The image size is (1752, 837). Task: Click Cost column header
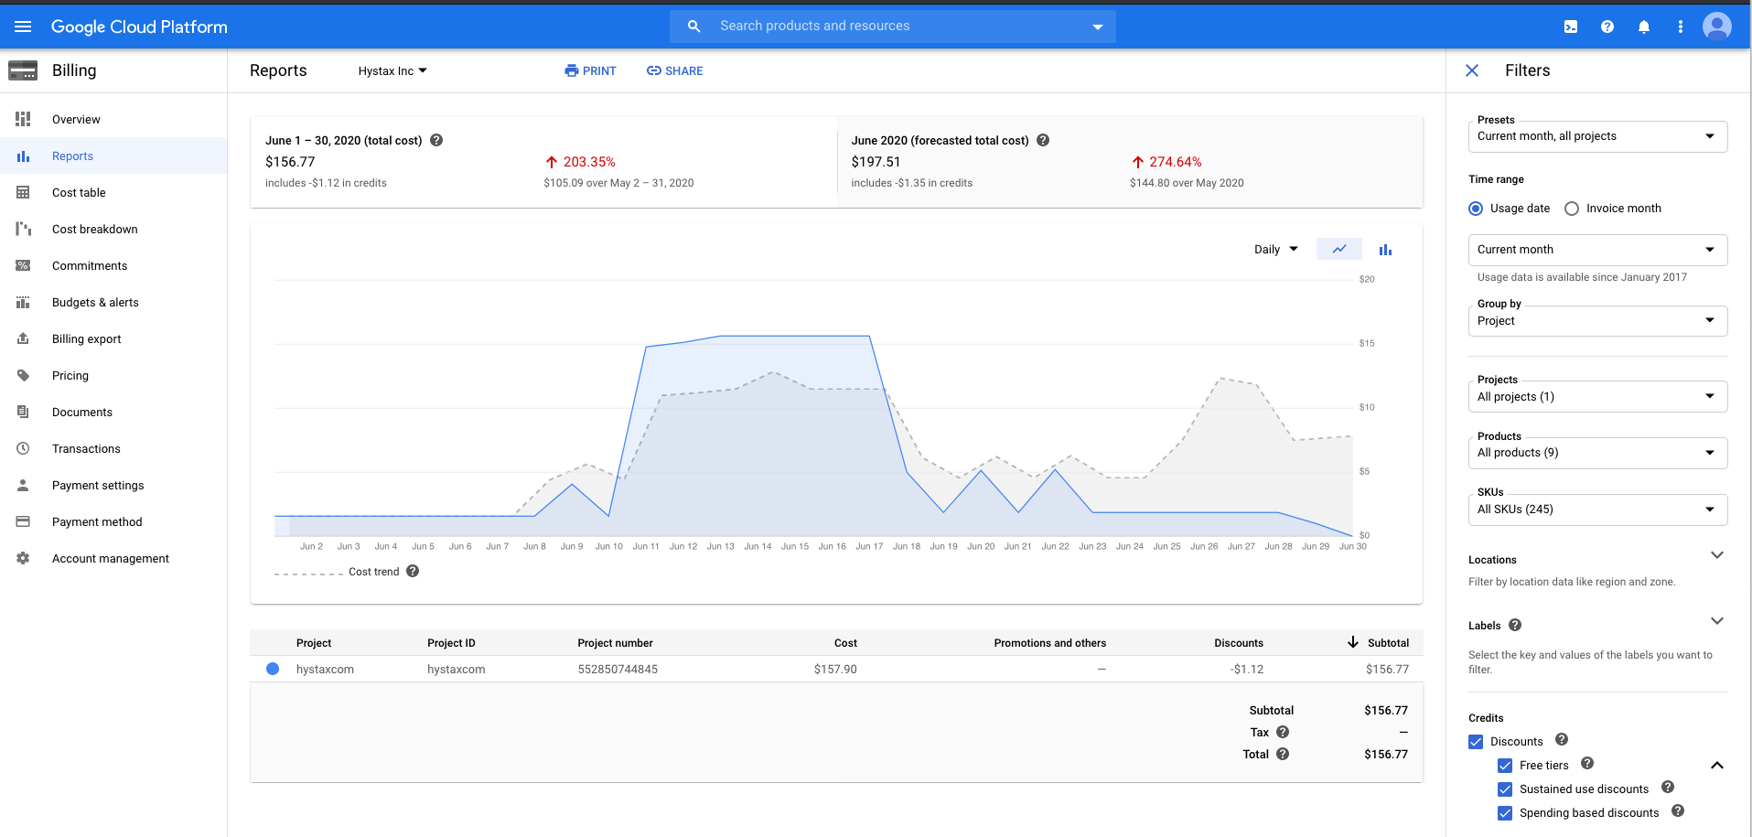tap(845, 643)
